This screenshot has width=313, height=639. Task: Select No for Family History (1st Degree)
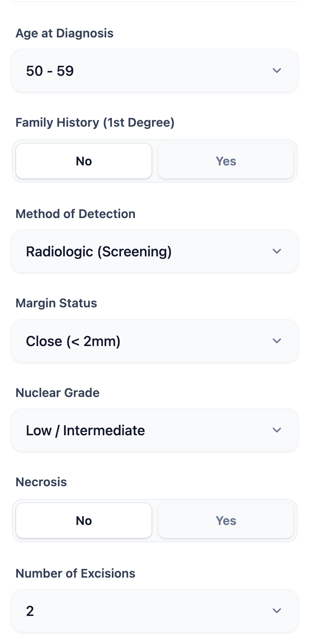[84, 161]
